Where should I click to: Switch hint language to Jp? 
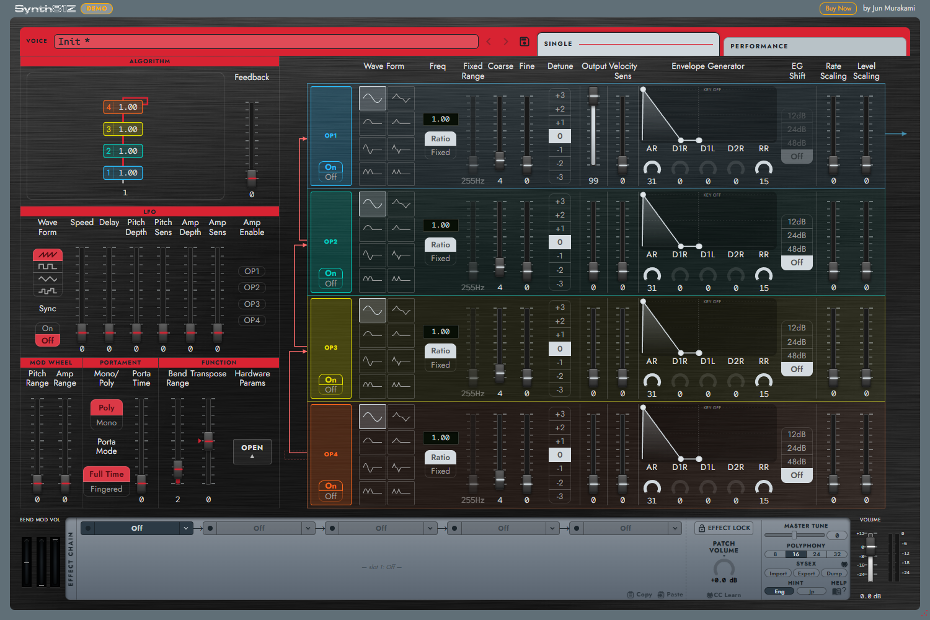click(x=812, y=591)
